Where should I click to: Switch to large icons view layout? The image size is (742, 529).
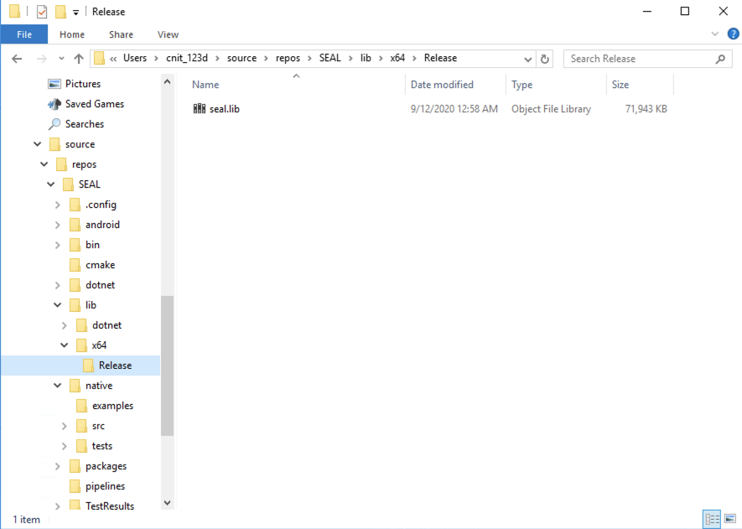click(x=730, y=519)
